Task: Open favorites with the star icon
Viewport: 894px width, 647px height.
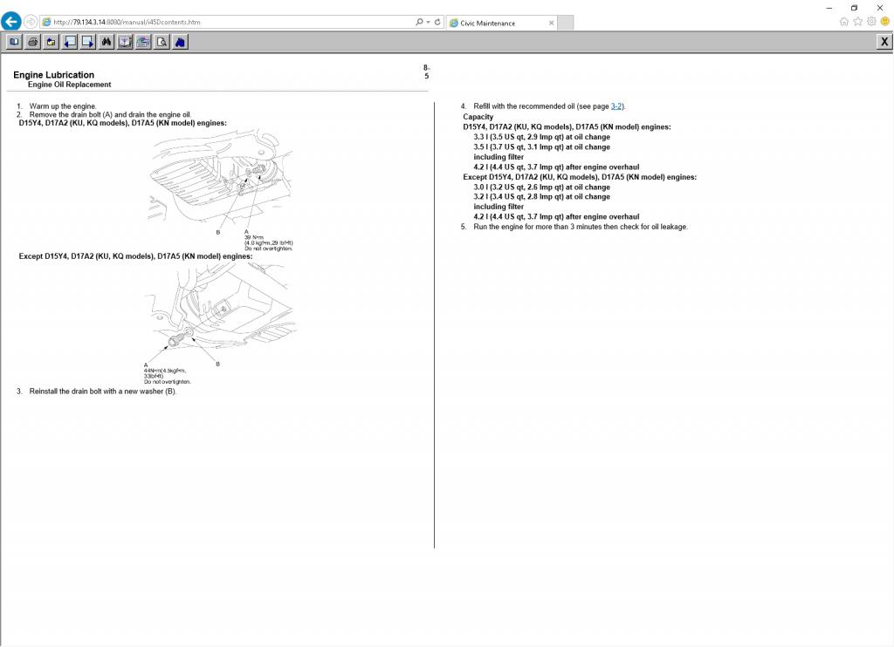Action: [x=857, y=22]
